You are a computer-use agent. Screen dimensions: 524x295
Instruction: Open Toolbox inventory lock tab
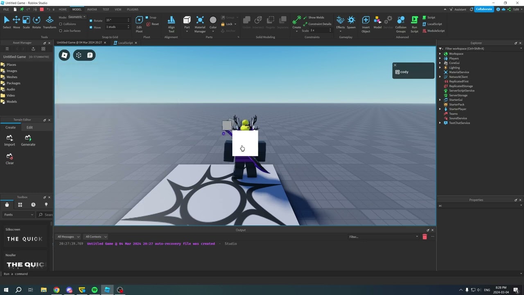(x=7, y=204)
